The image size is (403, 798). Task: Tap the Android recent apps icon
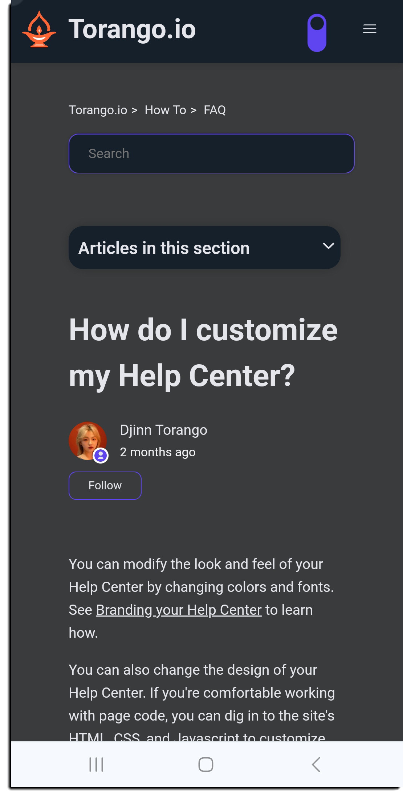96,765
